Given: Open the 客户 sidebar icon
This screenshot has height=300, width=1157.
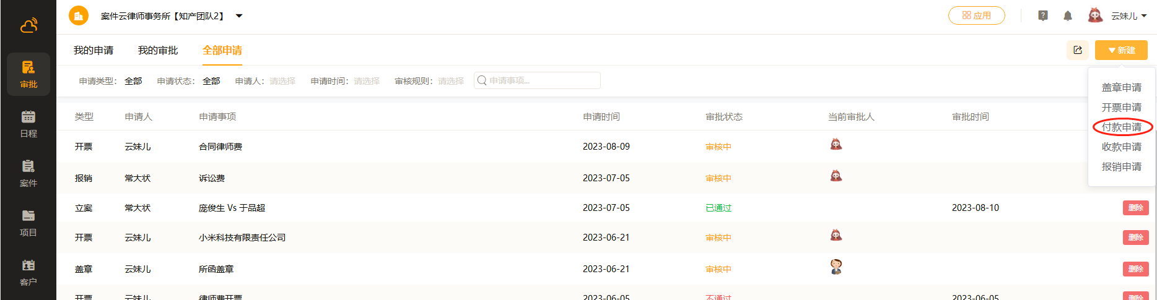Looking at the screenshot, I should pos(28,272).
